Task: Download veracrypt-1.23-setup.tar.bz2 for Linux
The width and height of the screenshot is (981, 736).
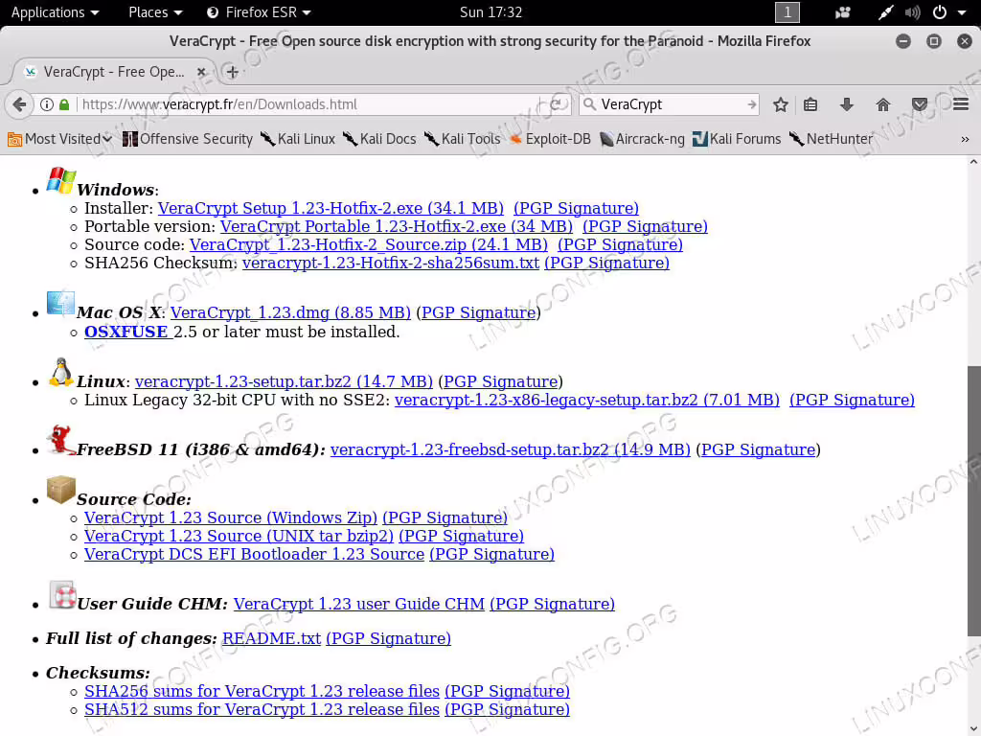Action: click(284, 381)
